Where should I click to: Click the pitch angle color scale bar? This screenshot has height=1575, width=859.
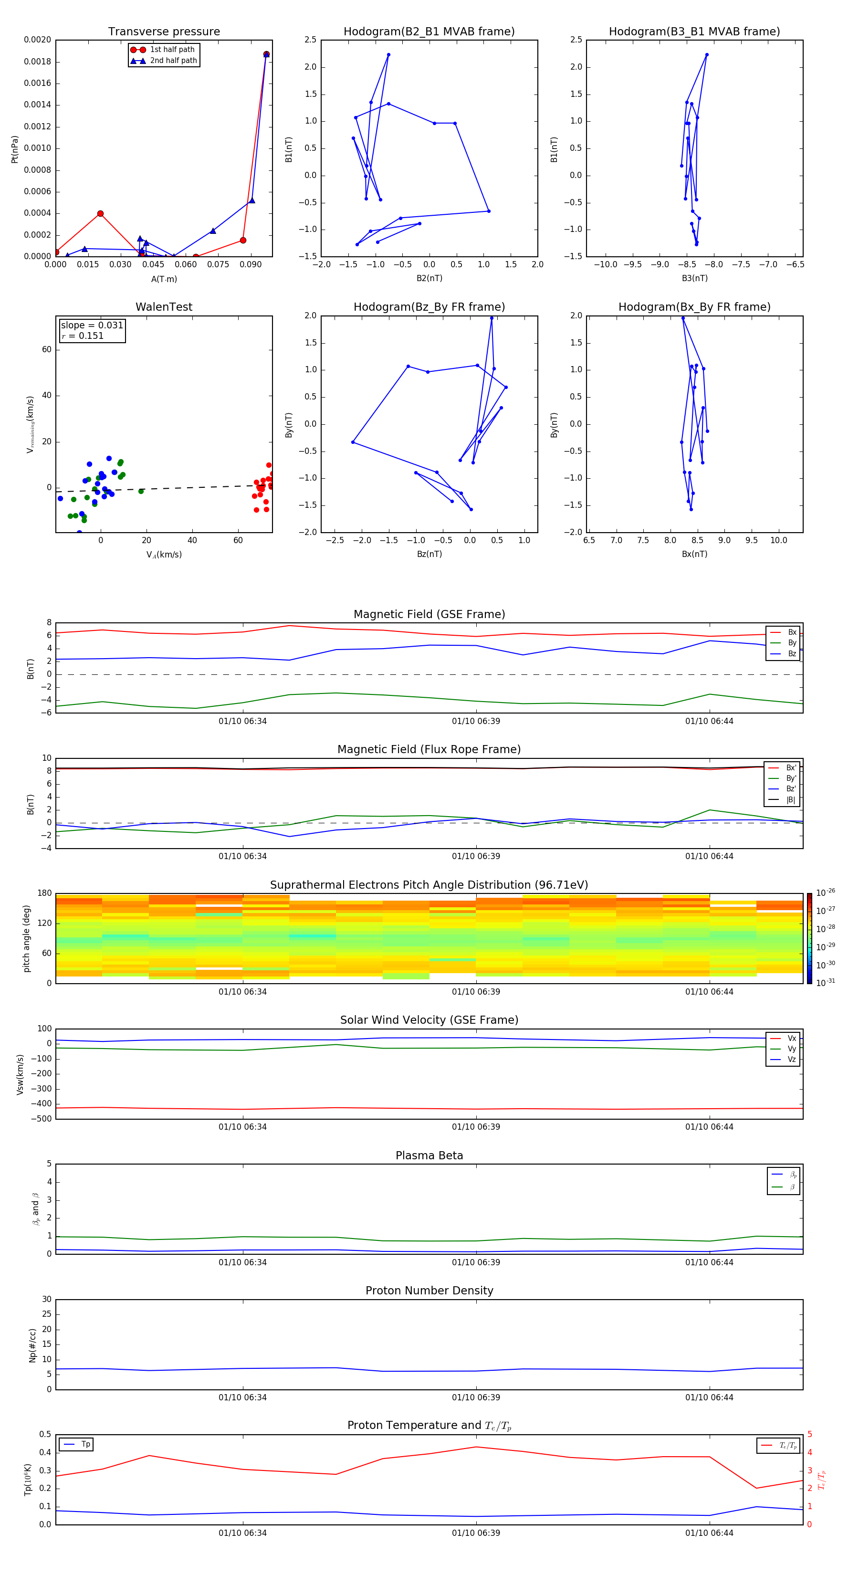click(x=809, y=938)
